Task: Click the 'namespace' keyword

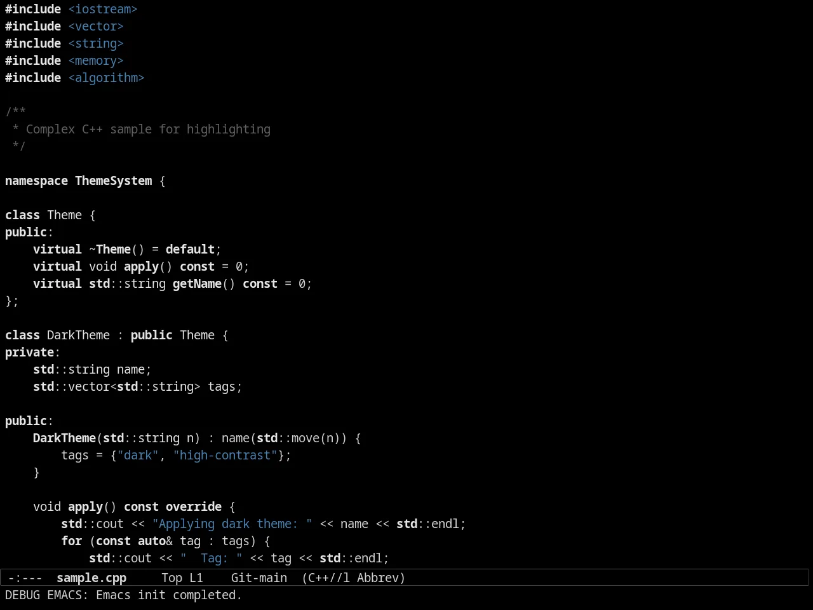Action: coord(36,180)
